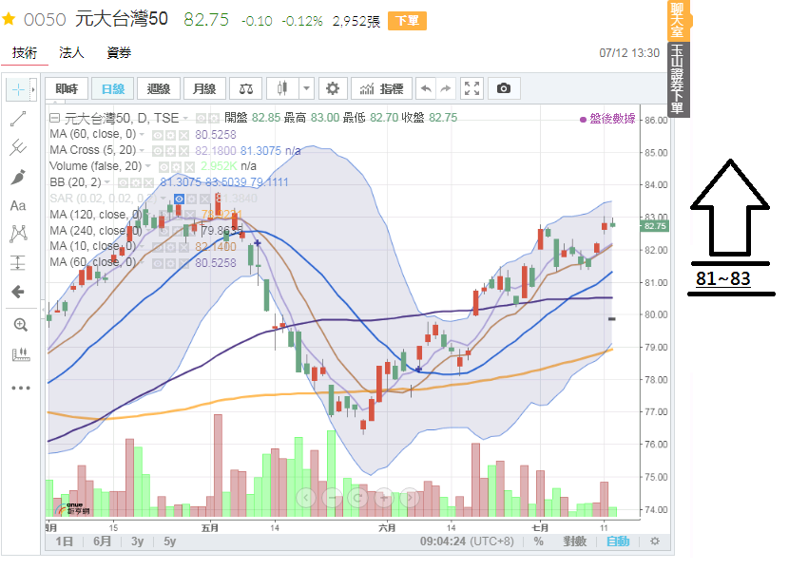Screen dimensions: 789x570
Task: Click the 09:04:24 (UTC+8) timezone display
Action: [467, 541]
